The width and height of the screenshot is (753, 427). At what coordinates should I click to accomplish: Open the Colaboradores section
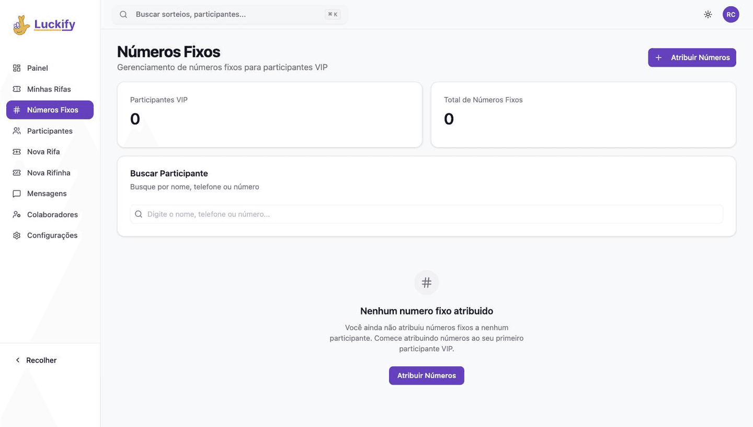[50, 215]
